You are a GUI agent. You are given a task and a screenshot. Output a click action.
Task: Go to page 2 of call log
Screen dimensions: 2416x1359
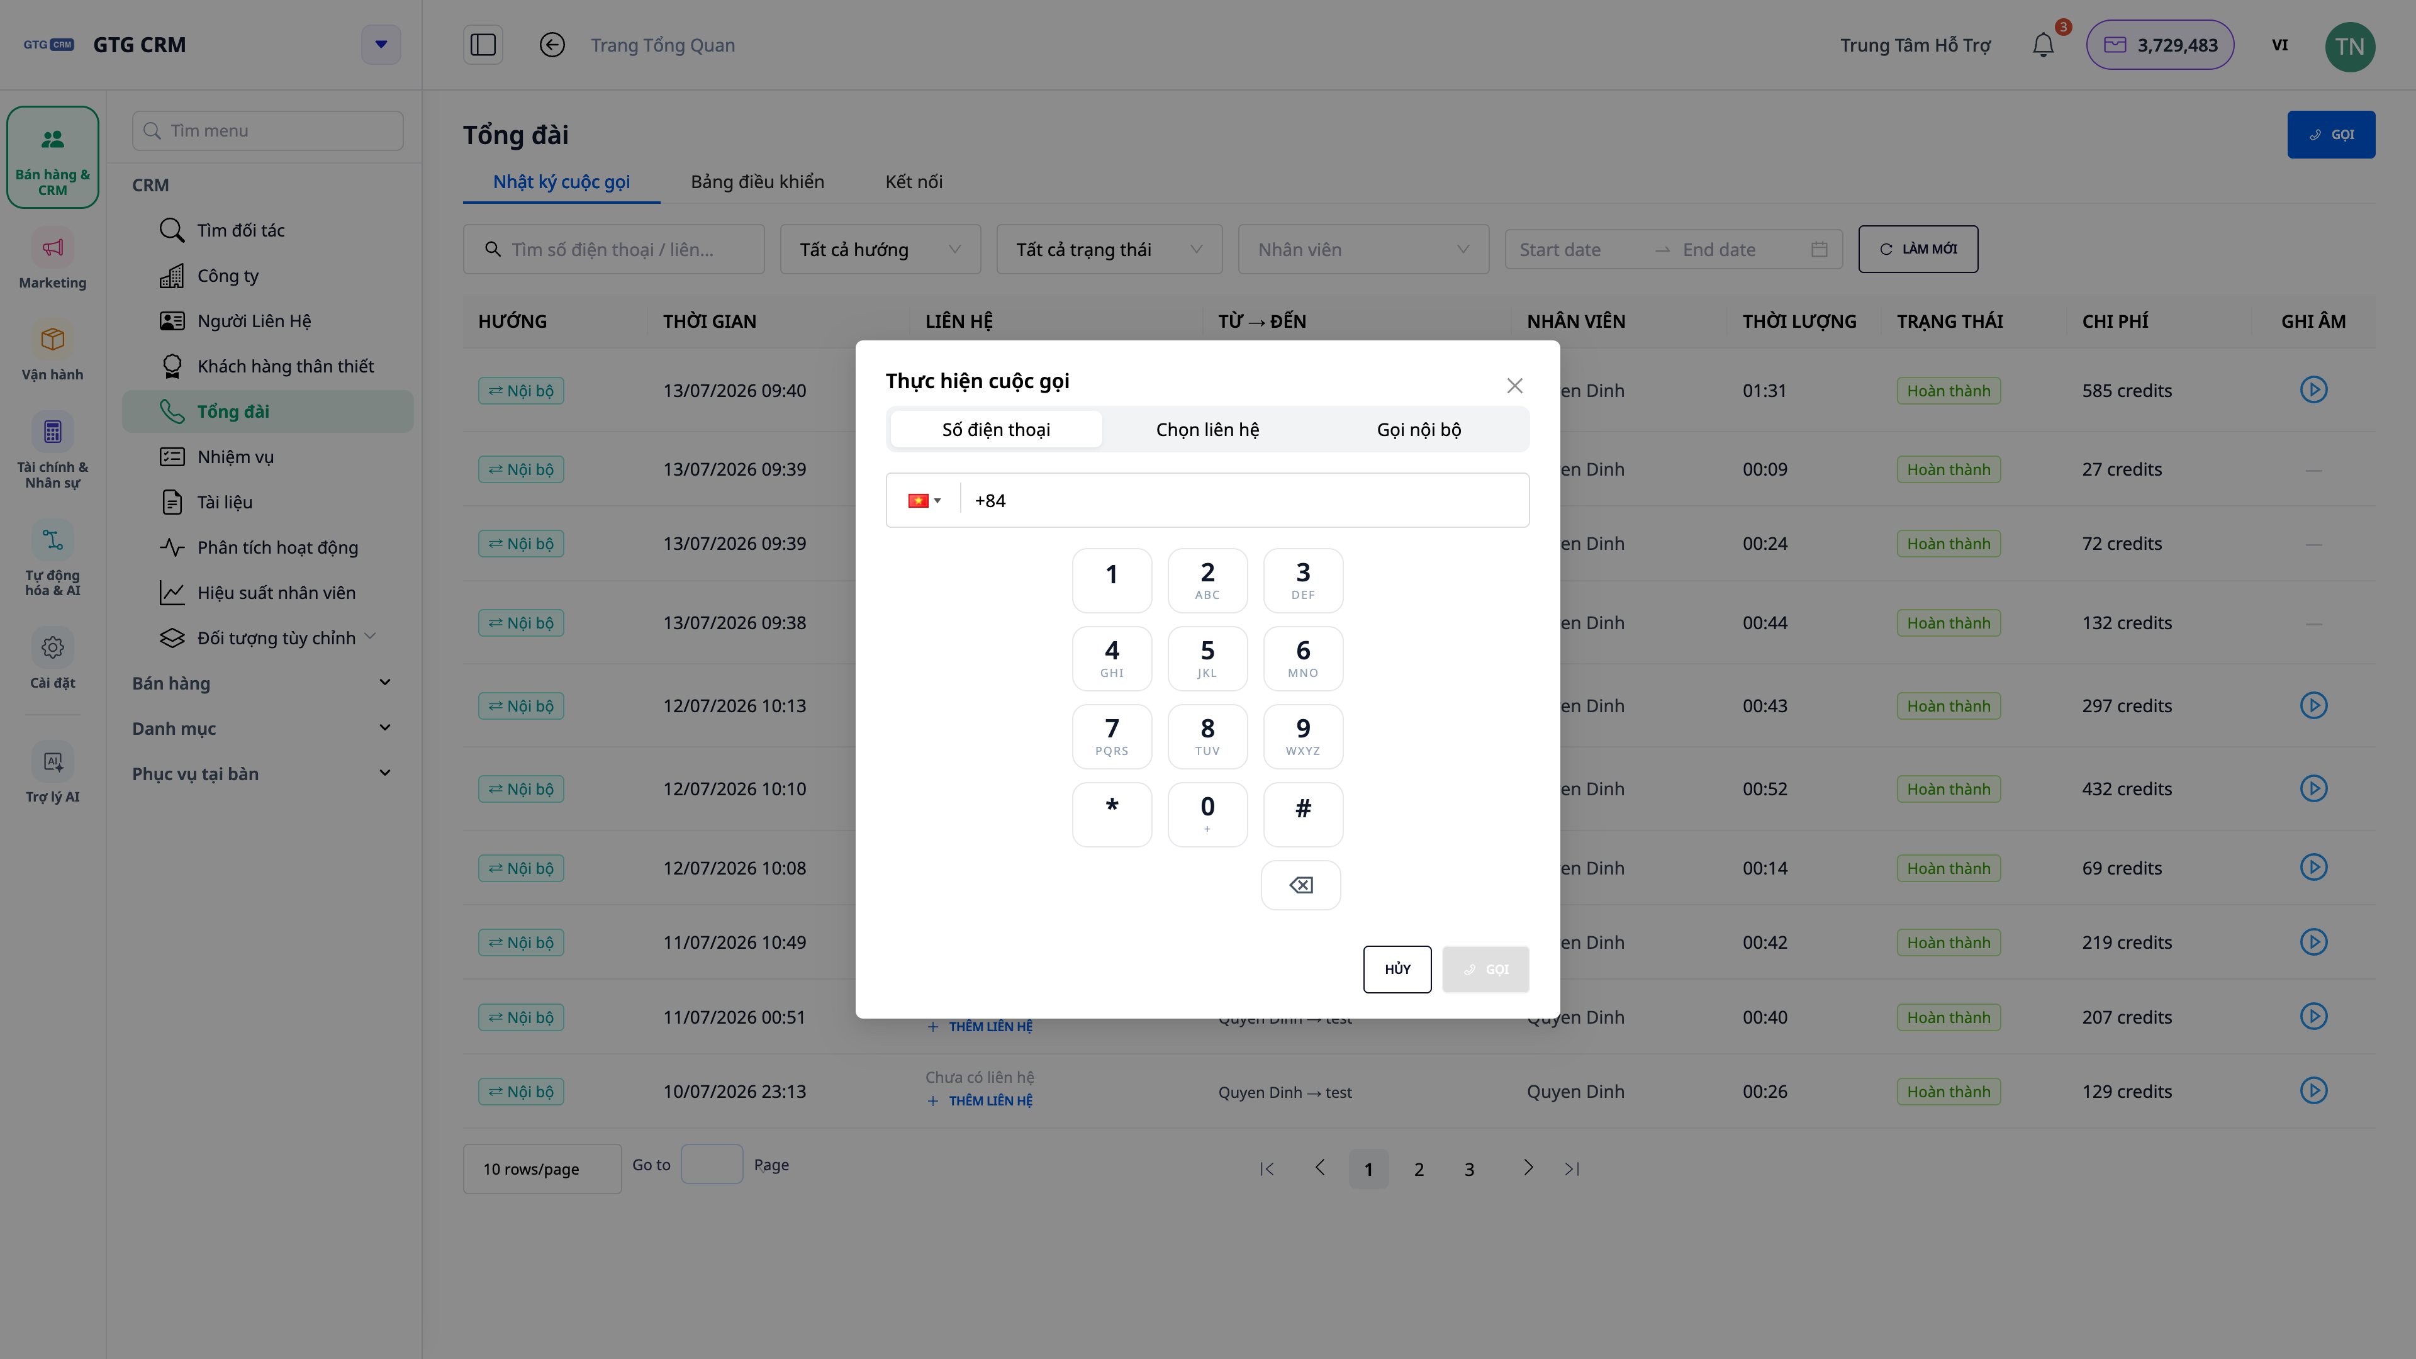pos(1419,1168)
